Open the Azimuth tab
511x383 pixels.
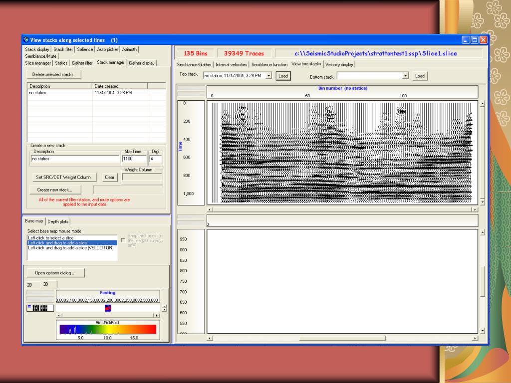click(129, 49)
